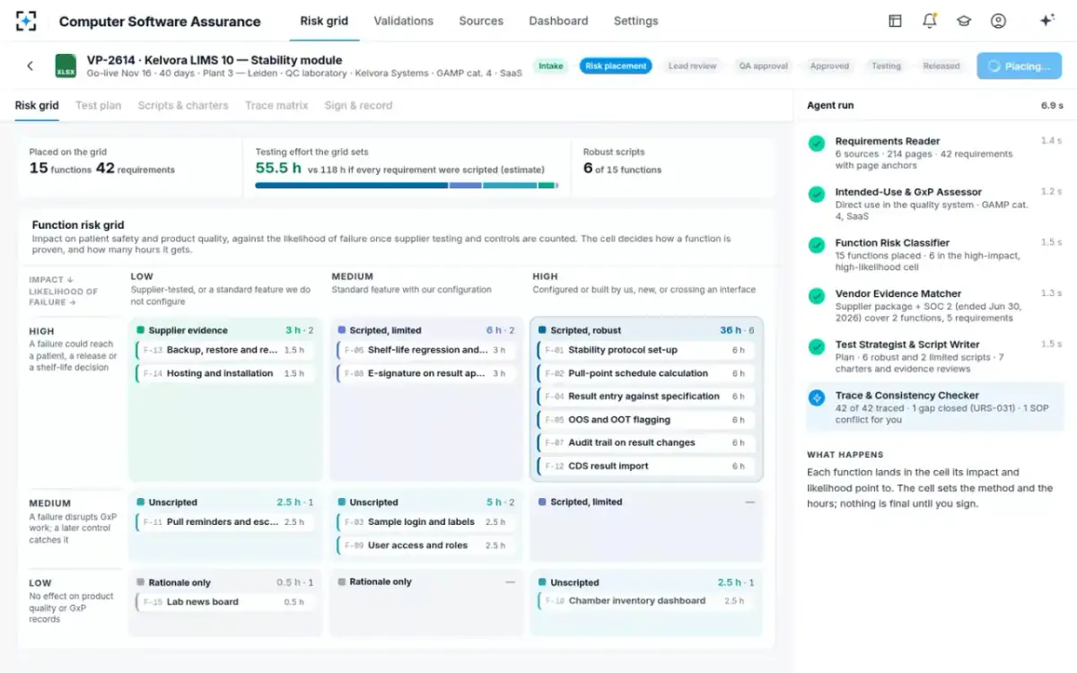Open F-10 Chamber inventory dashboard card

point(646,600)
